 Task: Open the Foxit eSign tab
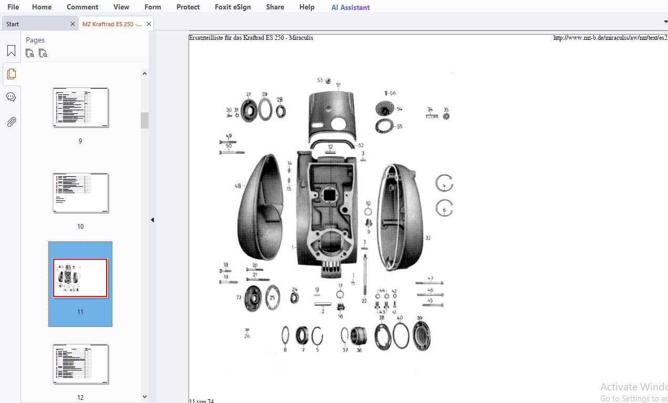tap(233, 7)
